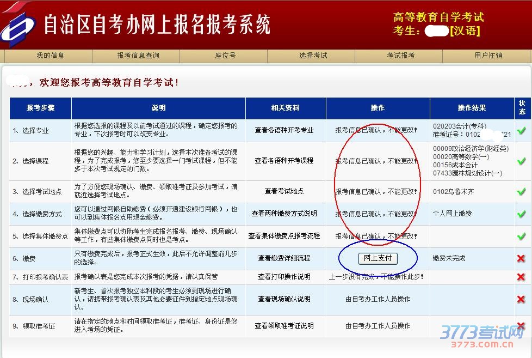Click green checkmark for 选择课程 step
The width and height of the screenshot is (532, 358).
[521, 161]
